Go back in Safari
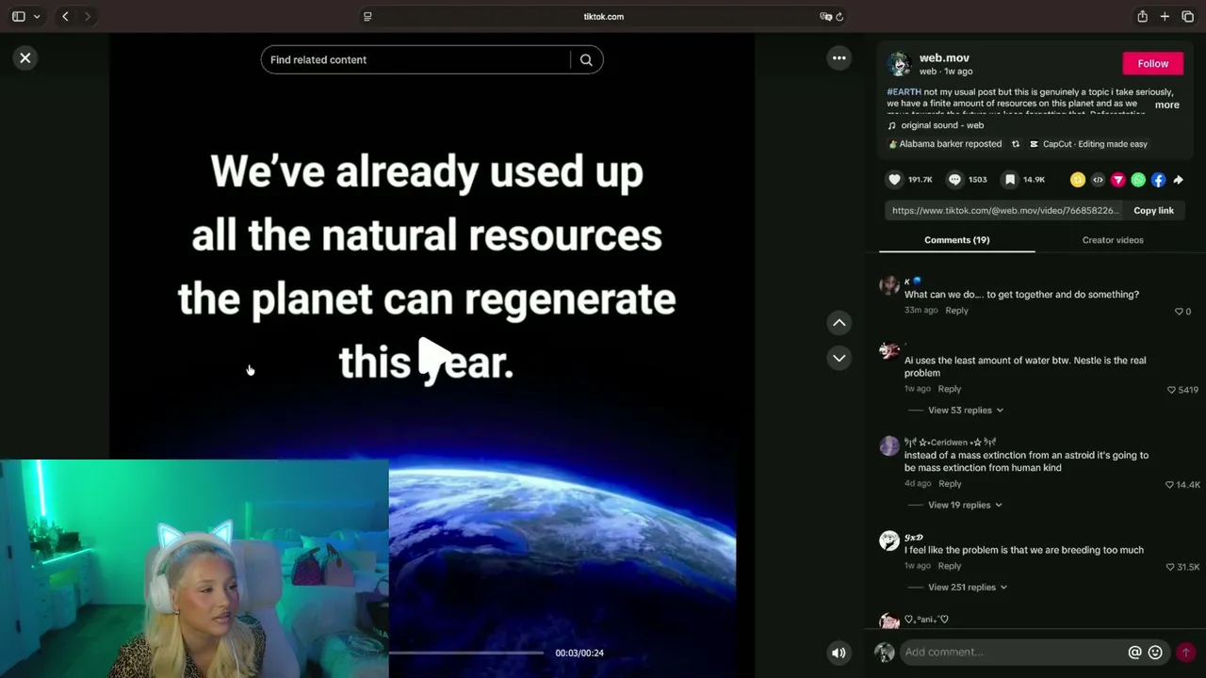This screenshot has width=1206, height=678. pyautogui.click(x=65, y=17)
